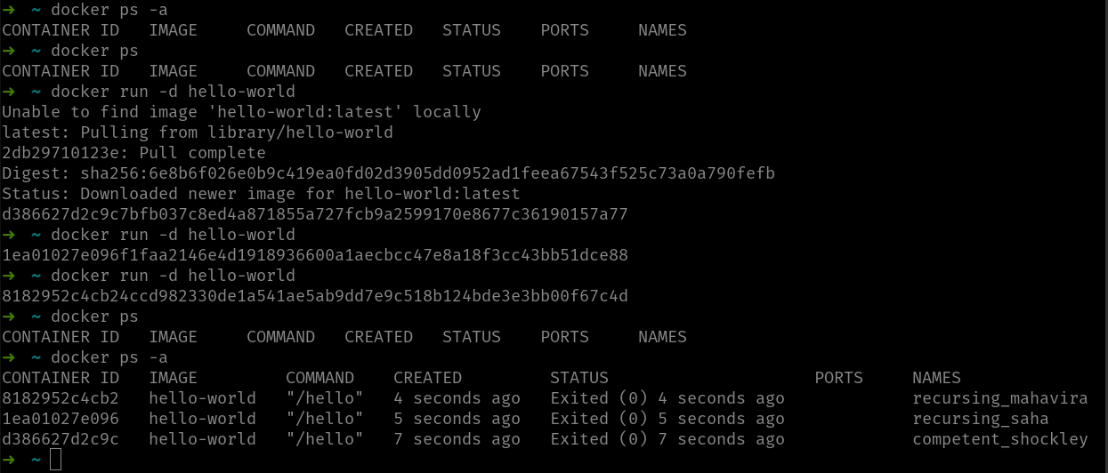Click the sha256 digest hash line
Screen dimensions: 1108x473
388,173
